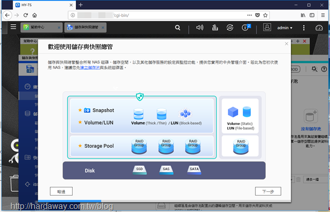Open the tools icon in Storage window

[315, 69]
